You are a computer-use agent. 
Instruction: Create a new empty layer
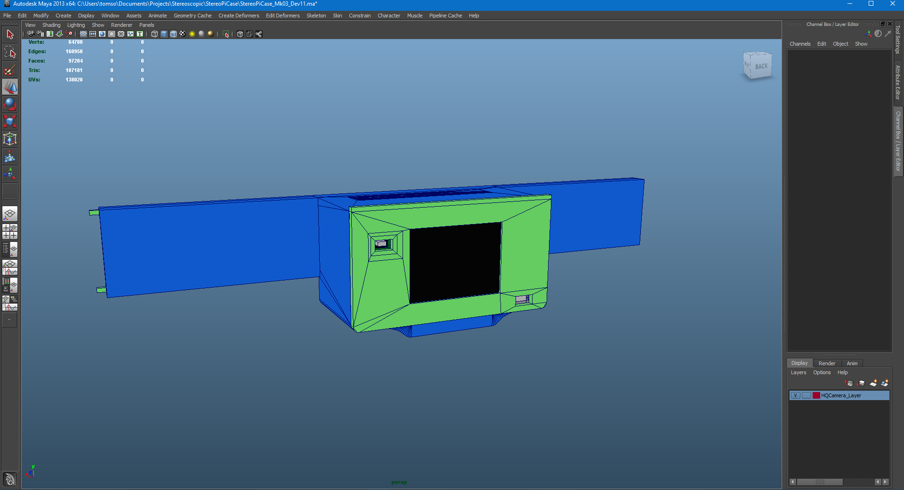[x=873, y=383]
